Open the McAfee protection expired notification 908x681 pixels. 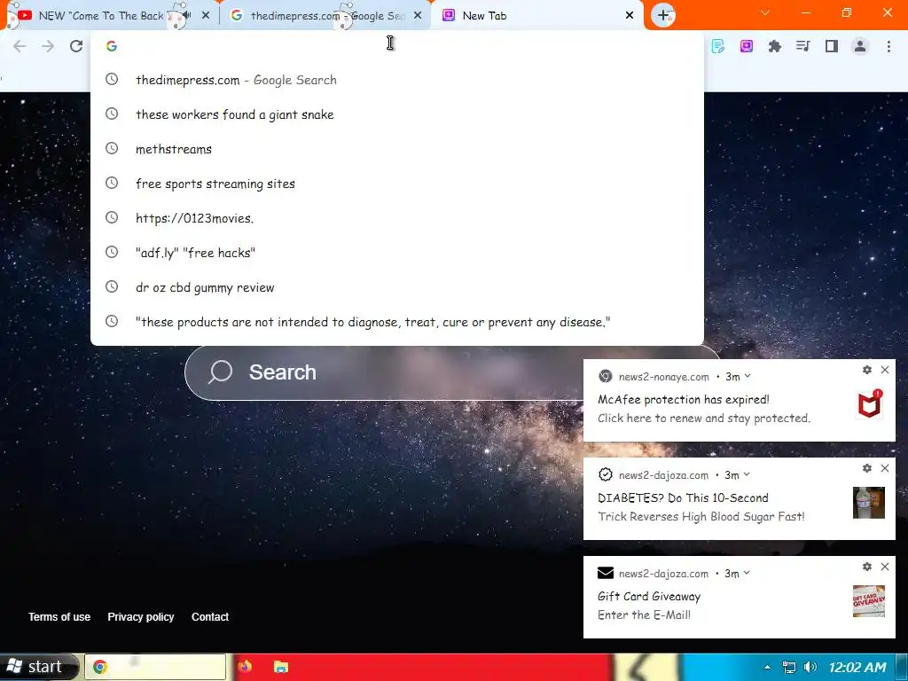[739, 401]
